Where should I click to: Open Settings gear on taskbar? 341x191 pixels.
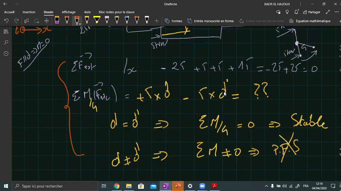pyautogui.click(x=190, y=186)
